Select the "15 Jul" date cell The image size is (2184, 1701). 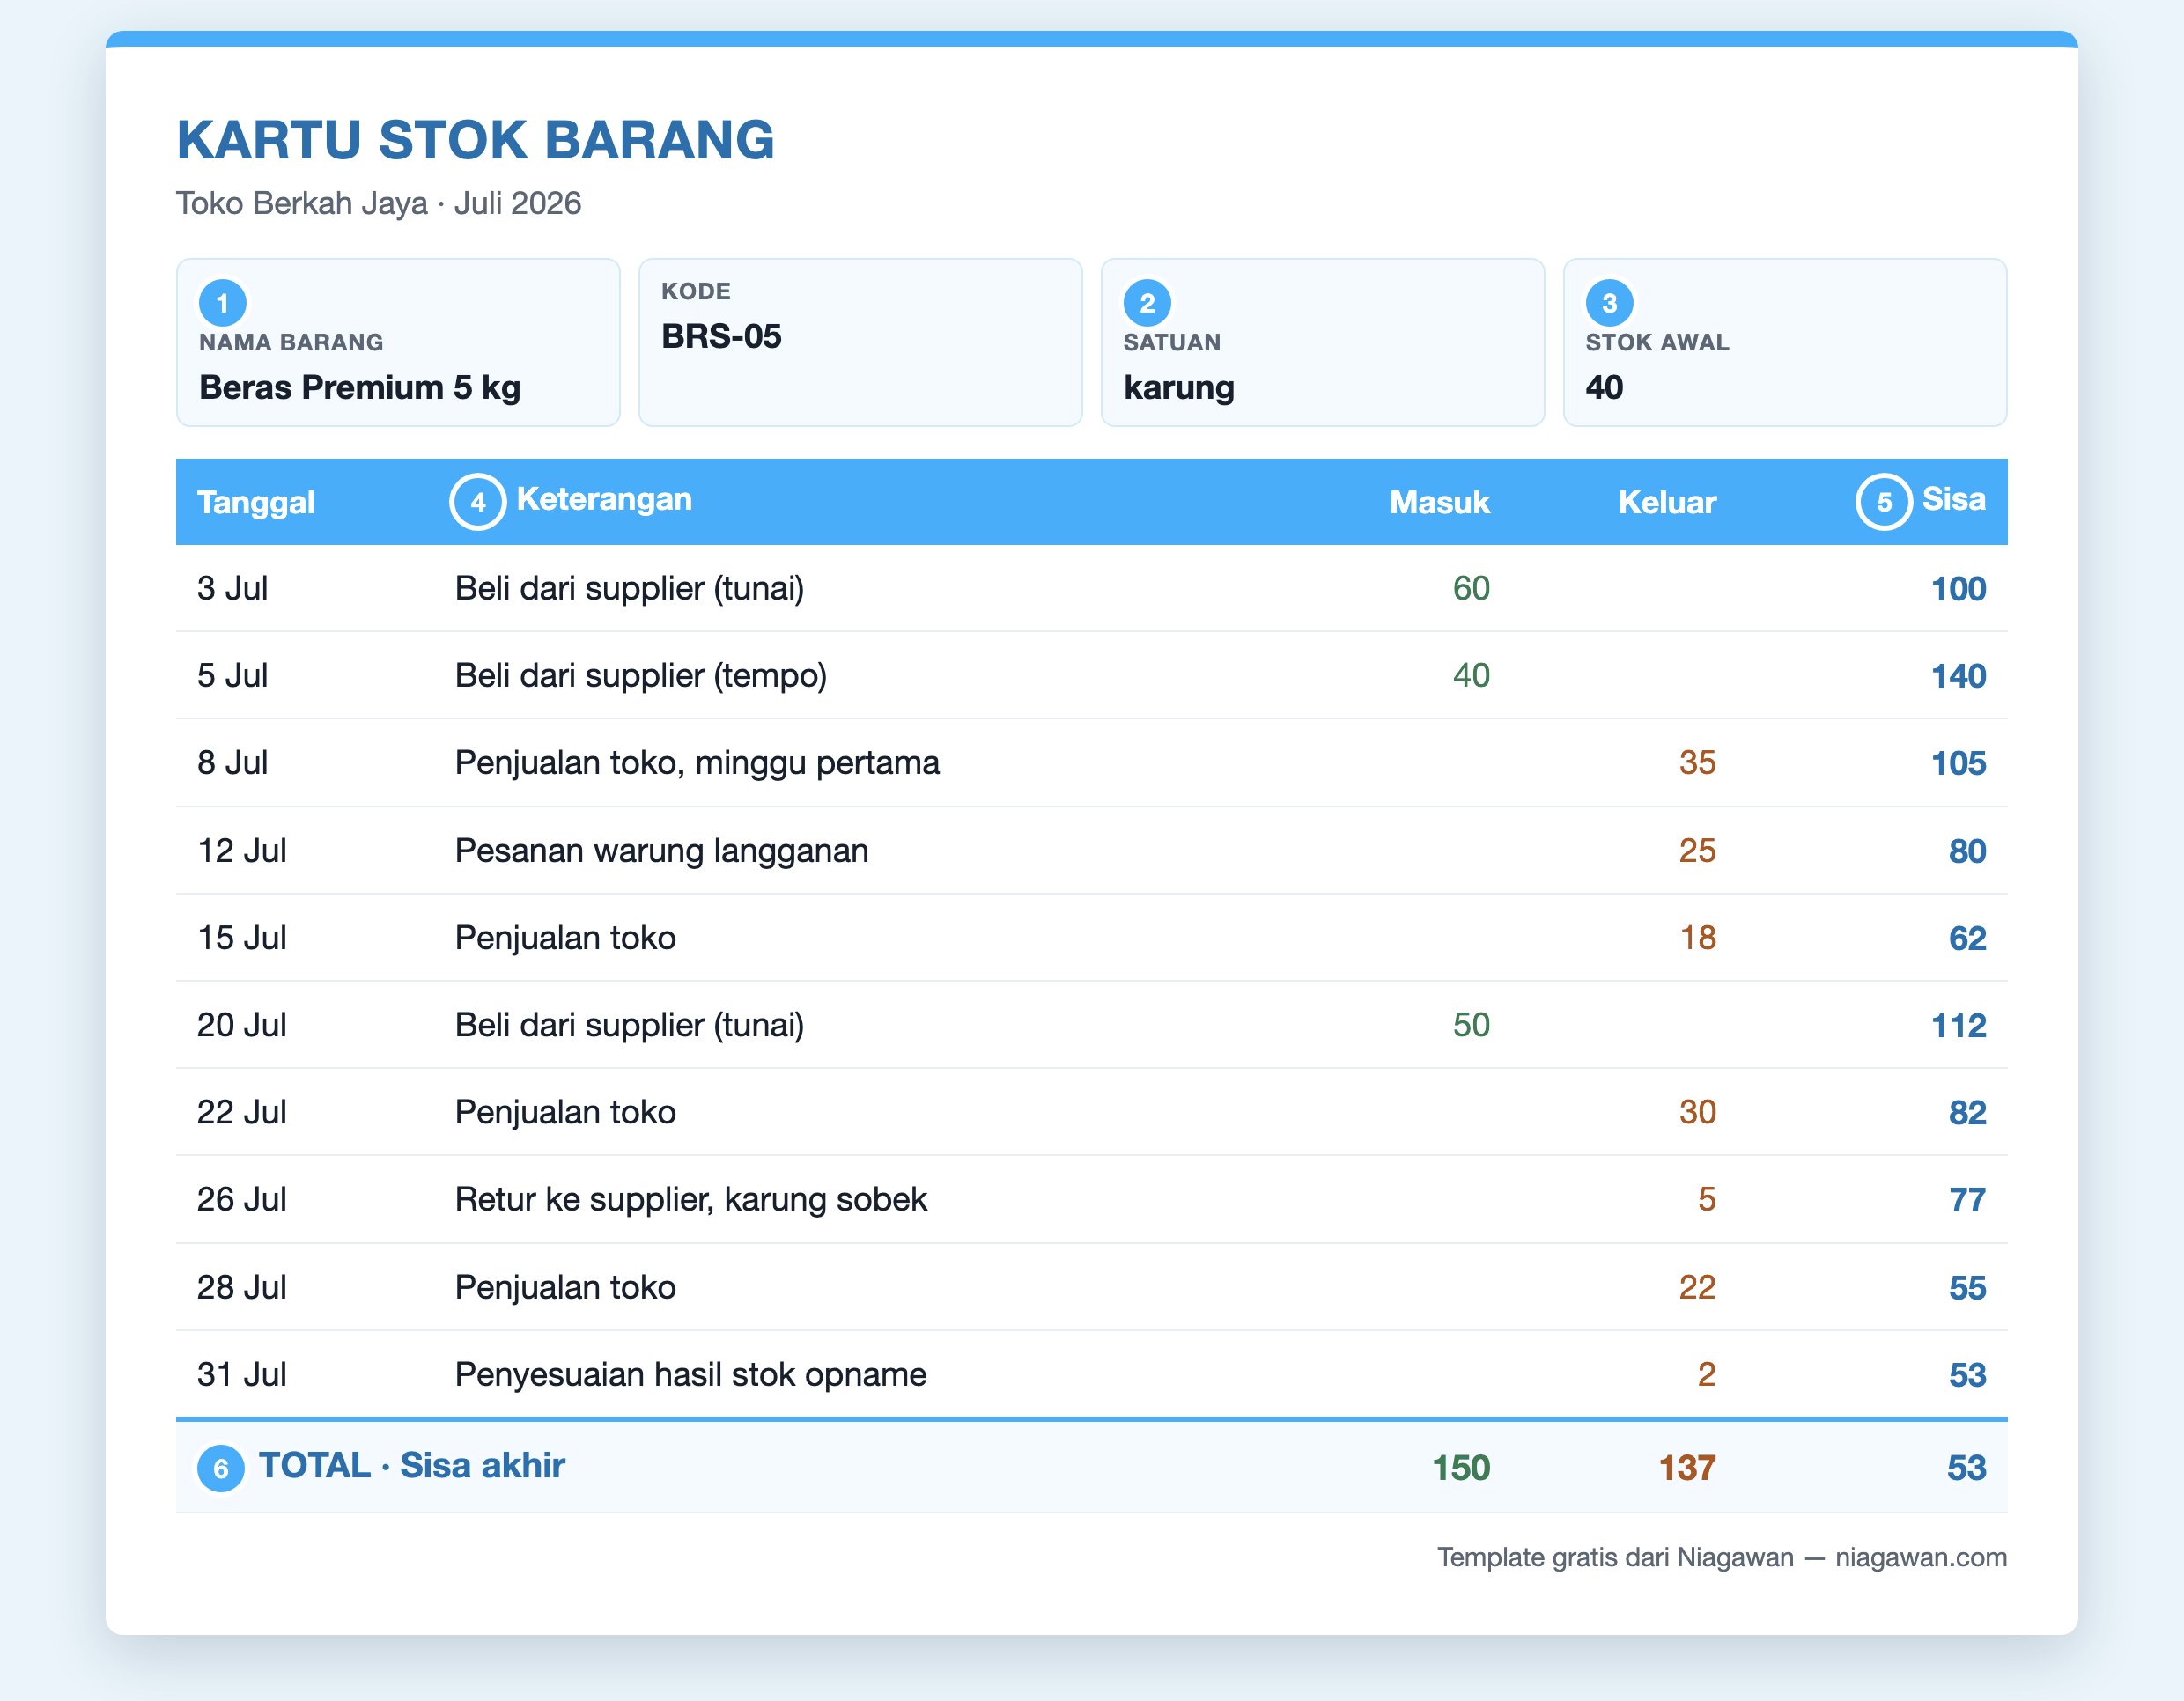click(242, 937)
